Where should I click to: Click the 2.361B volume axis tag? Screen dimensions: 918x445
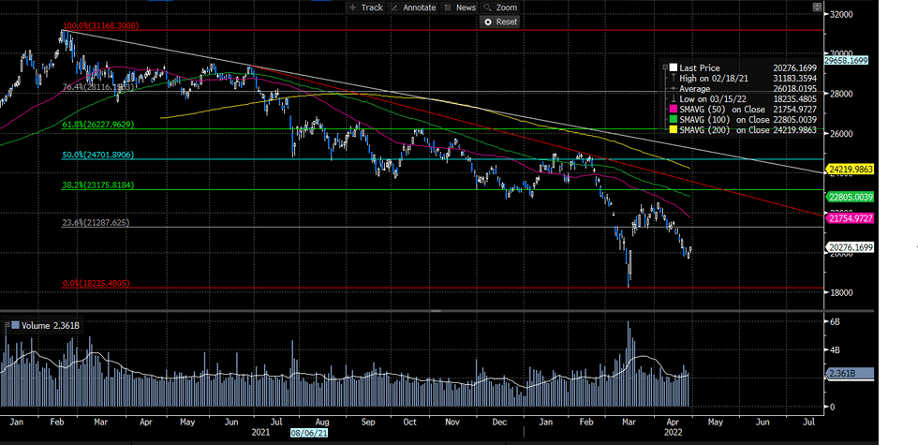click(849, 373)
